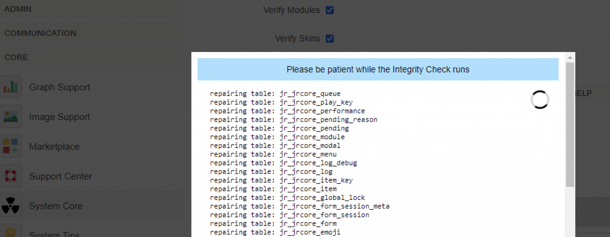Select the Marketplace text label

[x=54, y=147]
